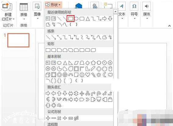
Task: Pick the double-headed arrow line in 线条
Action: click(x=59, y=37)
